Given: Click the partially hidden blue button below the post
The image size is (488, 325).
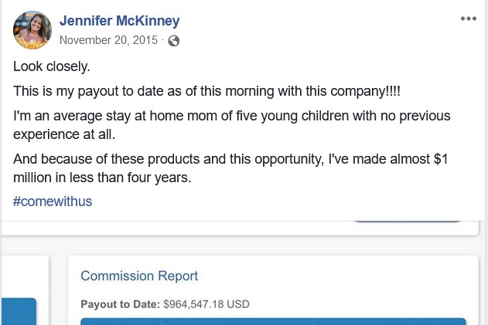Looking at the screenshot, I should tap(408, 222).
